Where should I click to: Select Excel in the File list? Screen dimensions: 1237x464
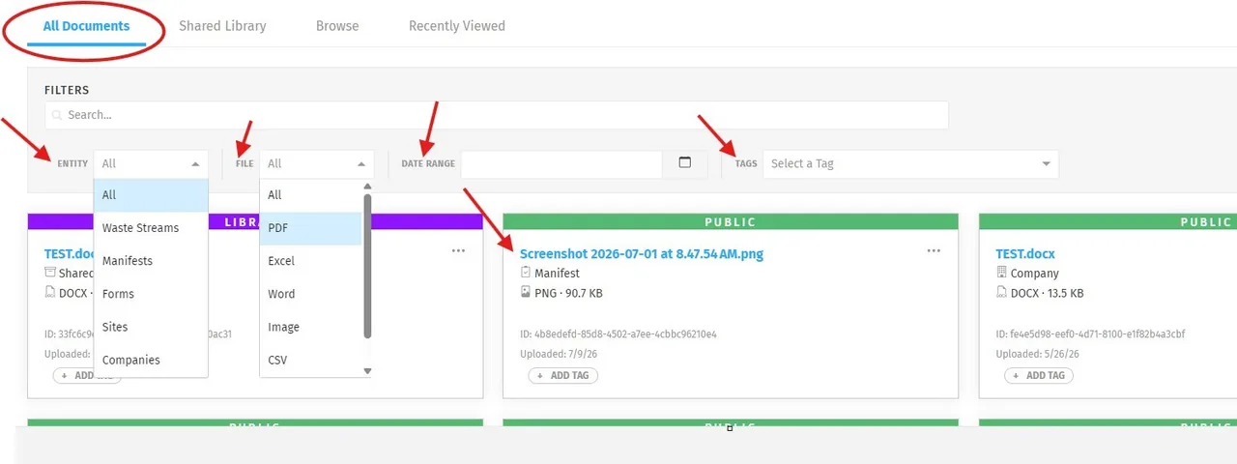pos(310,261)
